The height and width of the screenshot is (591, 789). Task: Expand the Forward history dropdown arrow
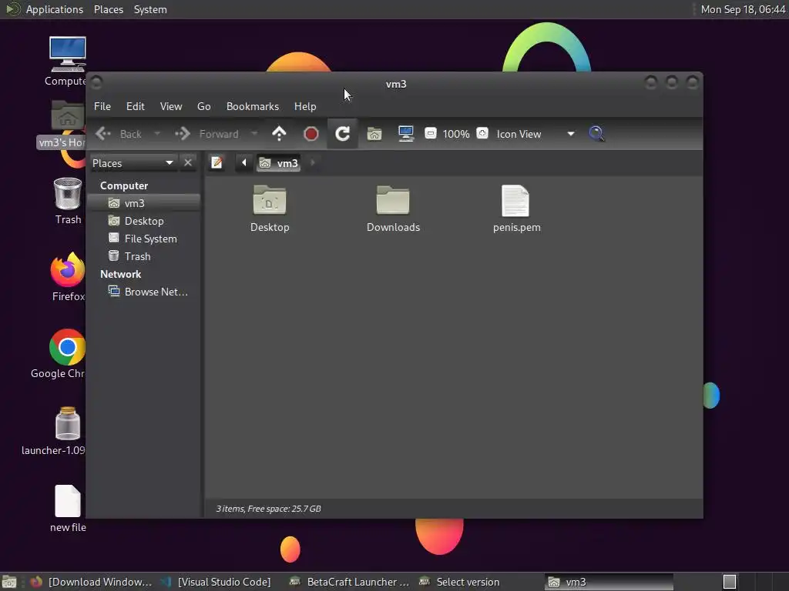tap(254, 134)
